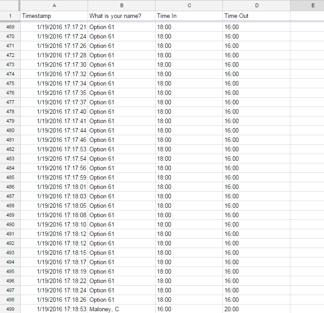Screen dimensions: 324x313
Task: Click timestamp cell 1/19/2016 17:18:01
Action: click(x=54, y=187)
